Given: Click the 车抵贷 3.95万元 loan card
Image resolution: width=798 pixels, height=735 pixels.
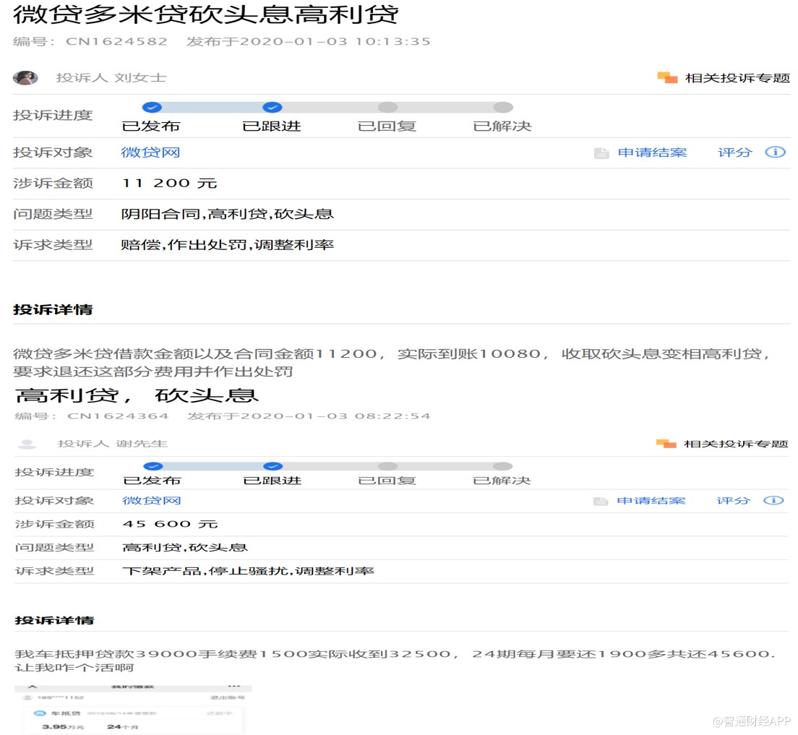Looking at the screenshot, I should pos(130,718).
